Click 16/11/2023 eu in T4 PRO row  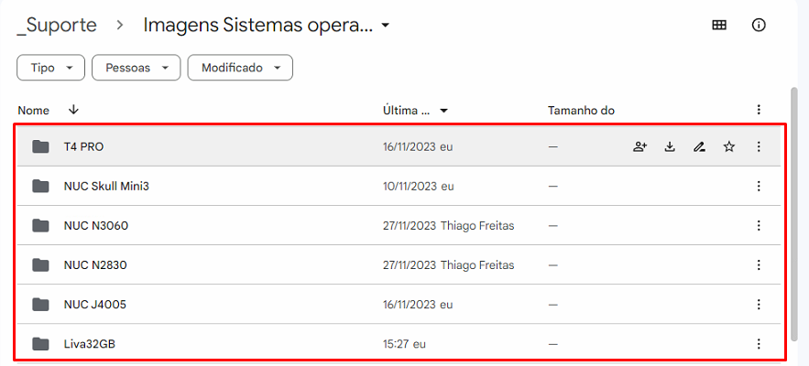418,147
